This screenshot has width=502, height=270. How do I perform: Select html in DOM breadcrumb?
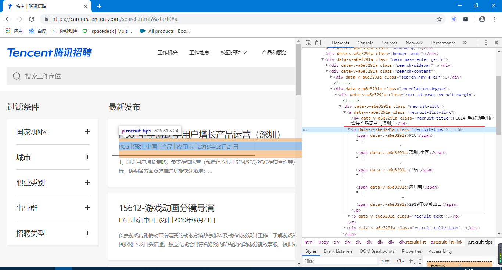coord(309,242)
